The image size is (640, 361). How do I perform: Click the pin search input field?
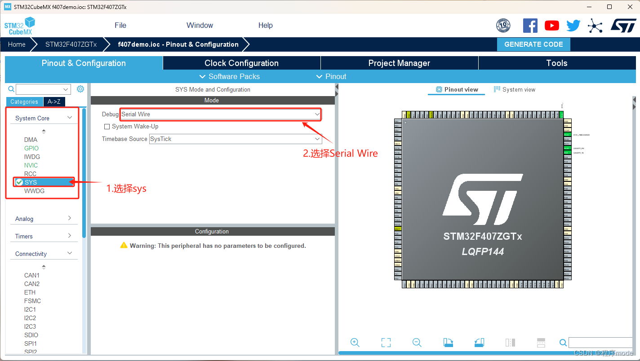[600, 343]
